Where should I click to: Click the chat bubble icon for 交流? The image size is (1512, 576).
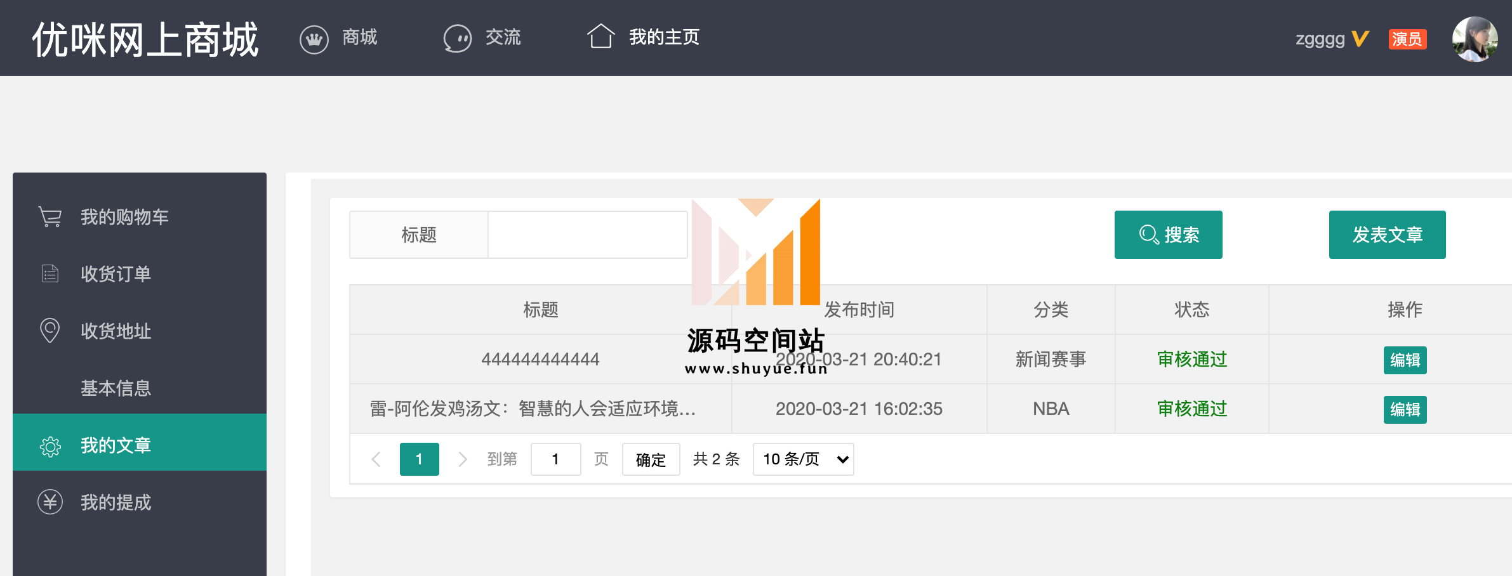point(457,39)
